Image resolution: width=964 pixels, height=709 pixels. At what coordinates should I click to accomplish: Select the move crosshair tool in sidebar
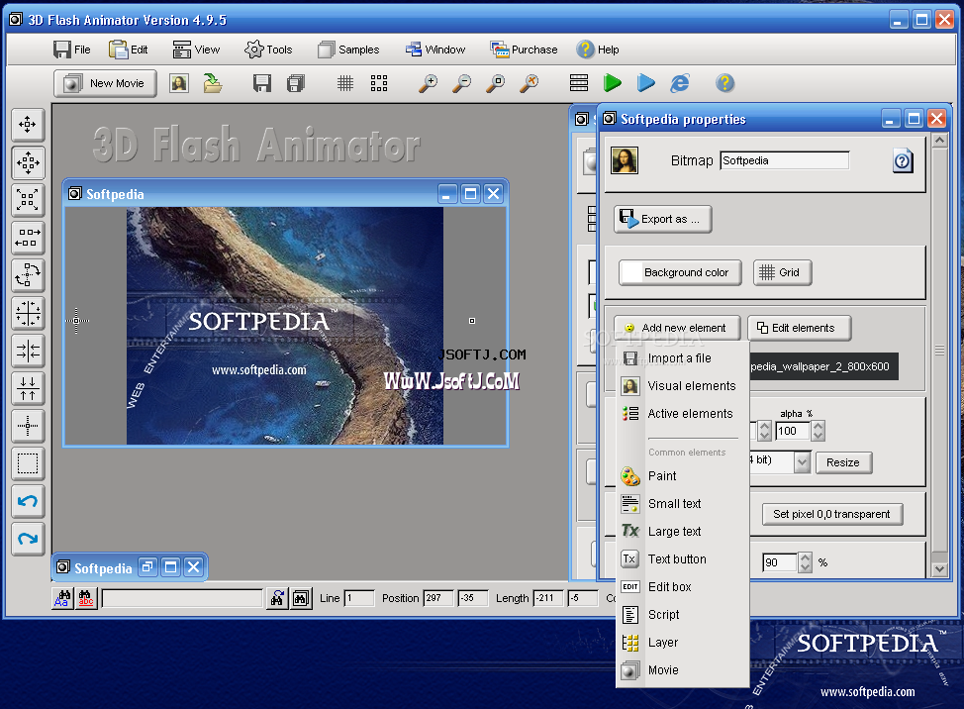coord(28,125)
